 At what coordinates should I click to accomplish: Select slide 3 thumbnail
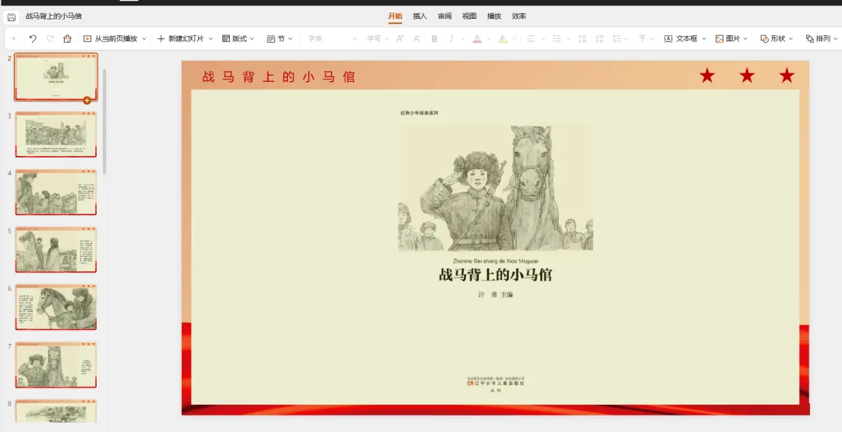56,134
